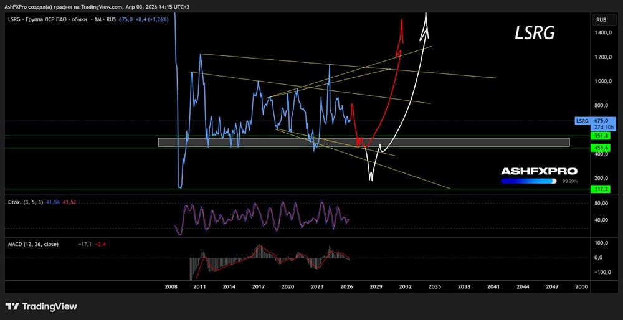623x320 pixels.
Task: Click the green 453,6 price label
Action: click(x=601, y=148)
